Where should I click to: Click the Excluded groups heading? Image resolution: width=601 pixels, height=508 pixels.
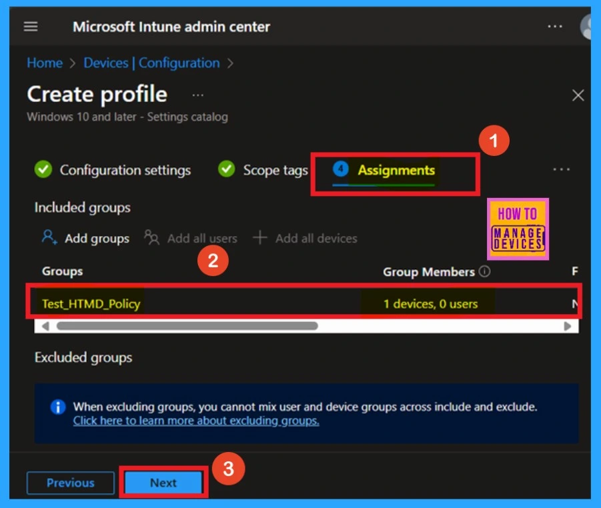coord(83,357)
